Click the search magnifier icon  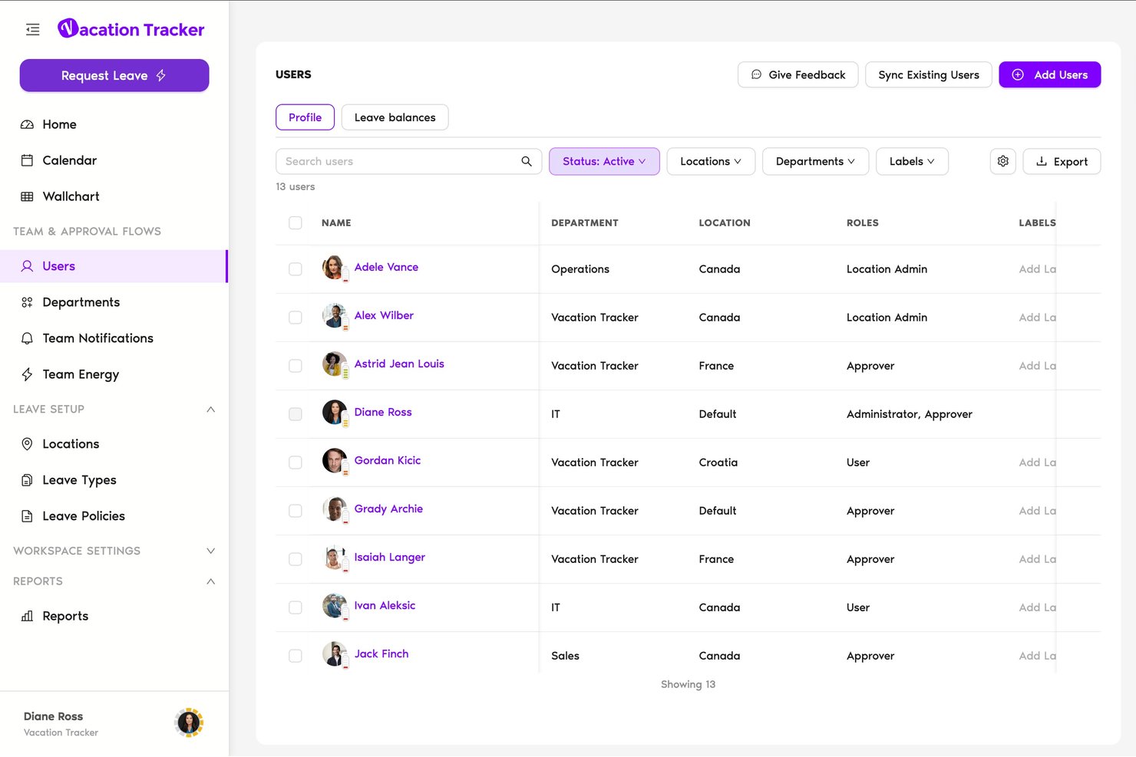[x=527, y=161]
